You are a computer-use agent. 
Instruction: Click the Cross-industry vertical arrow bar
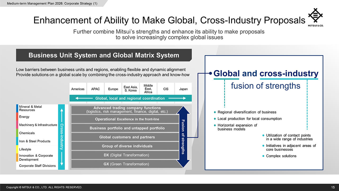[61, 137]
